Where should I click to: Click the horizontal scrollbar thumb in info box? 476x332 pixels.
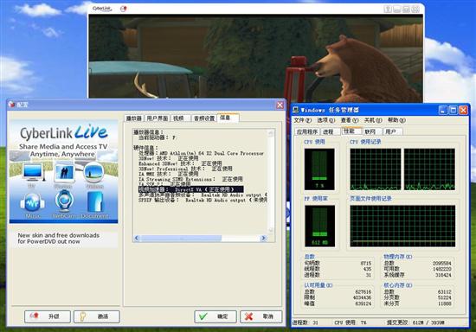click(x=181, y=239)
